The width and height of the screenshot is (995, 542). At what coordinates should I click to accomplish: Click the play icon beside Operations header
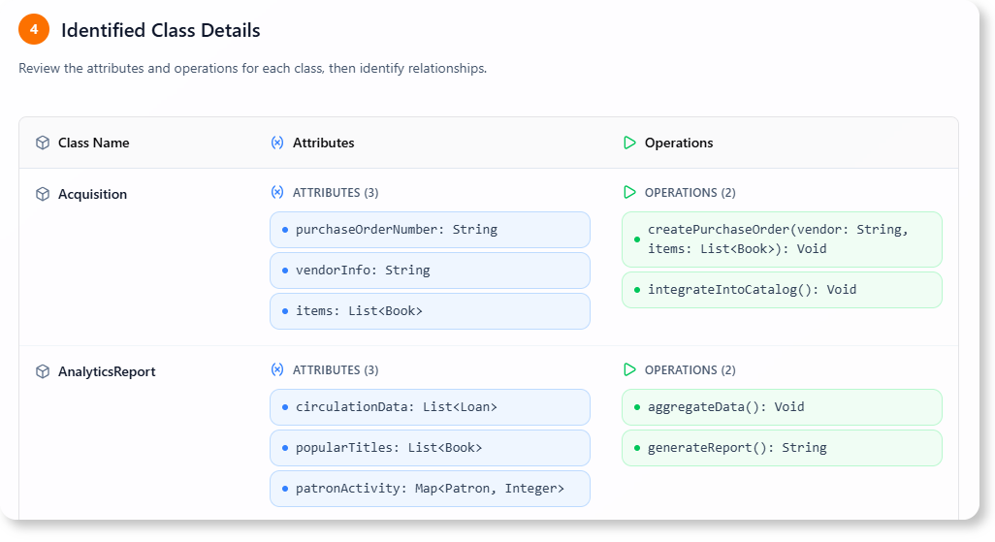[629, 143]
